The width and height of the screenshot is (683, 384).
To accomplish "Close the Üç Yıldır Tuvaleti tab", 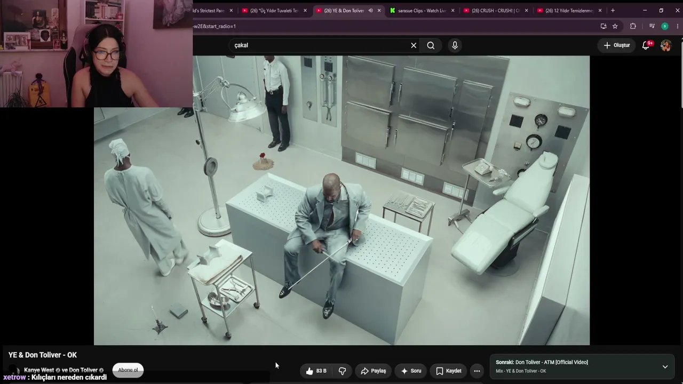I will (305, 10).
